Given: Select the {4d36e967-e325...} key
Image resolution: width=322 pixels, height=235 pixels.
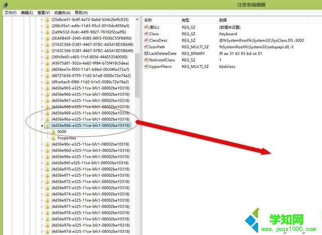Looking at the screenshot, I should (91, 100).
